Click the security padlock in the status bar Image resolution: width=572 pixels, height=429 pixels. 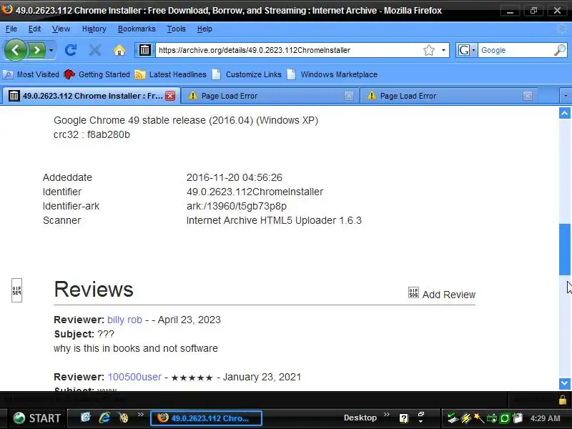click(x=563, y=400)
